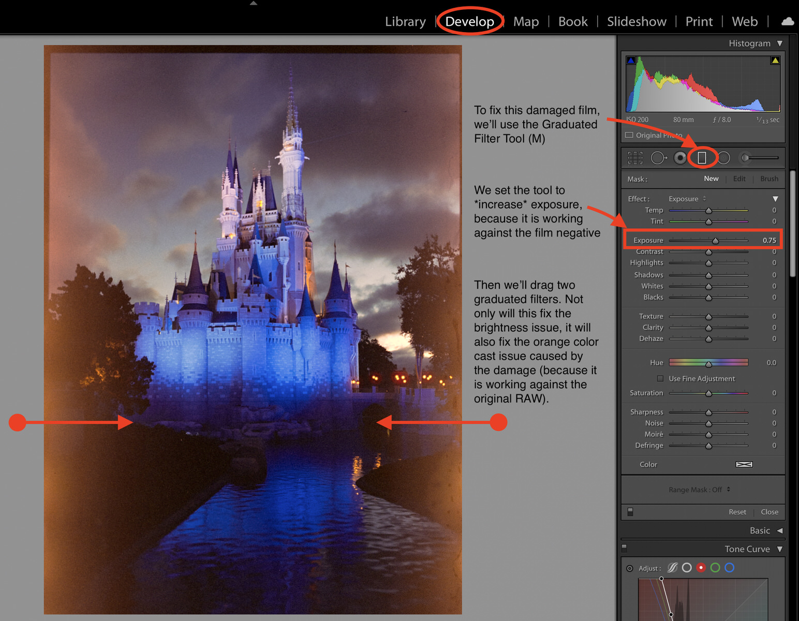799x621 pixels.
Task: Select the Spot Removal tool
Action: coord(659,158)
